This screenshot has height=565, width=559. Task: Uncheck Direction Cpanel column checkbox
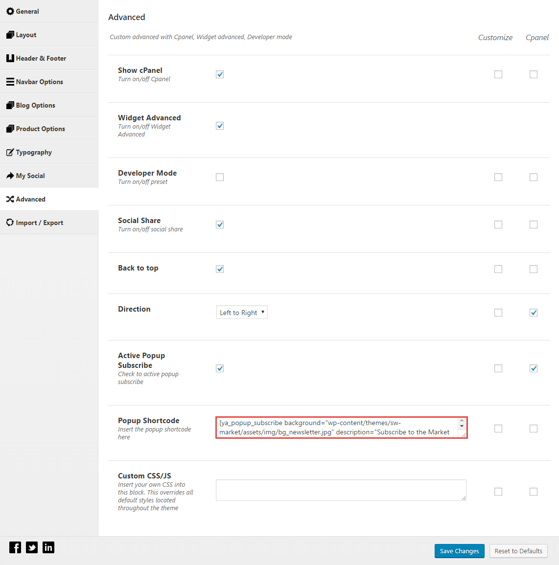(534, 313)
